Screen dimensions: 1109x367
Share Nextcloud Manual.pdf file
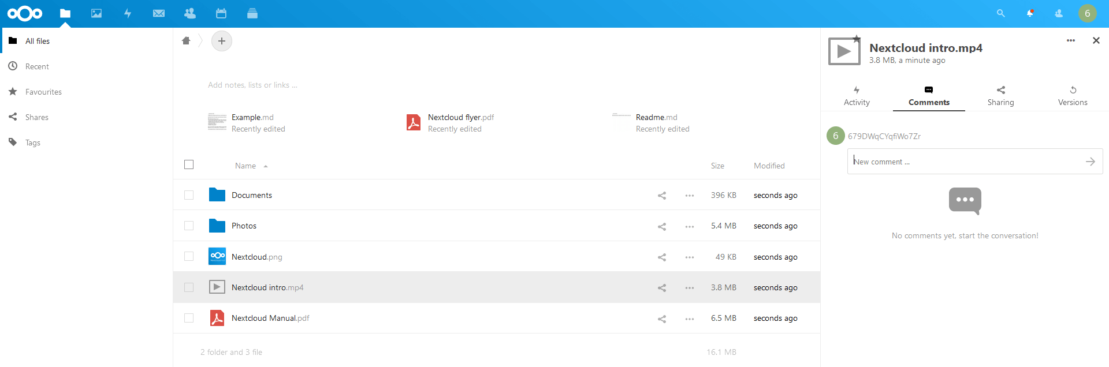(662, 319)
